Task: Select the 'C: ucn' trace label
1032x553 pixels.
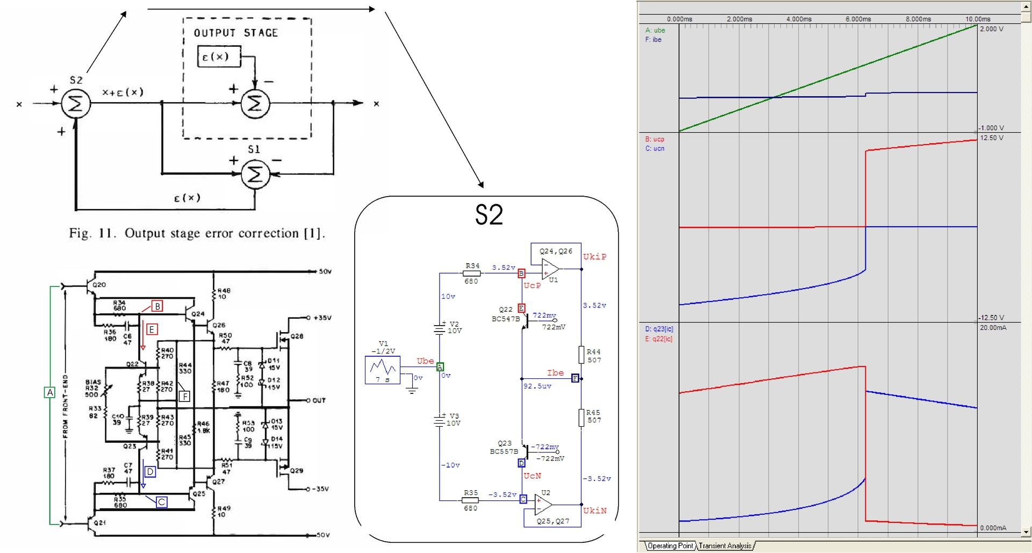Action: coord(655,149)
